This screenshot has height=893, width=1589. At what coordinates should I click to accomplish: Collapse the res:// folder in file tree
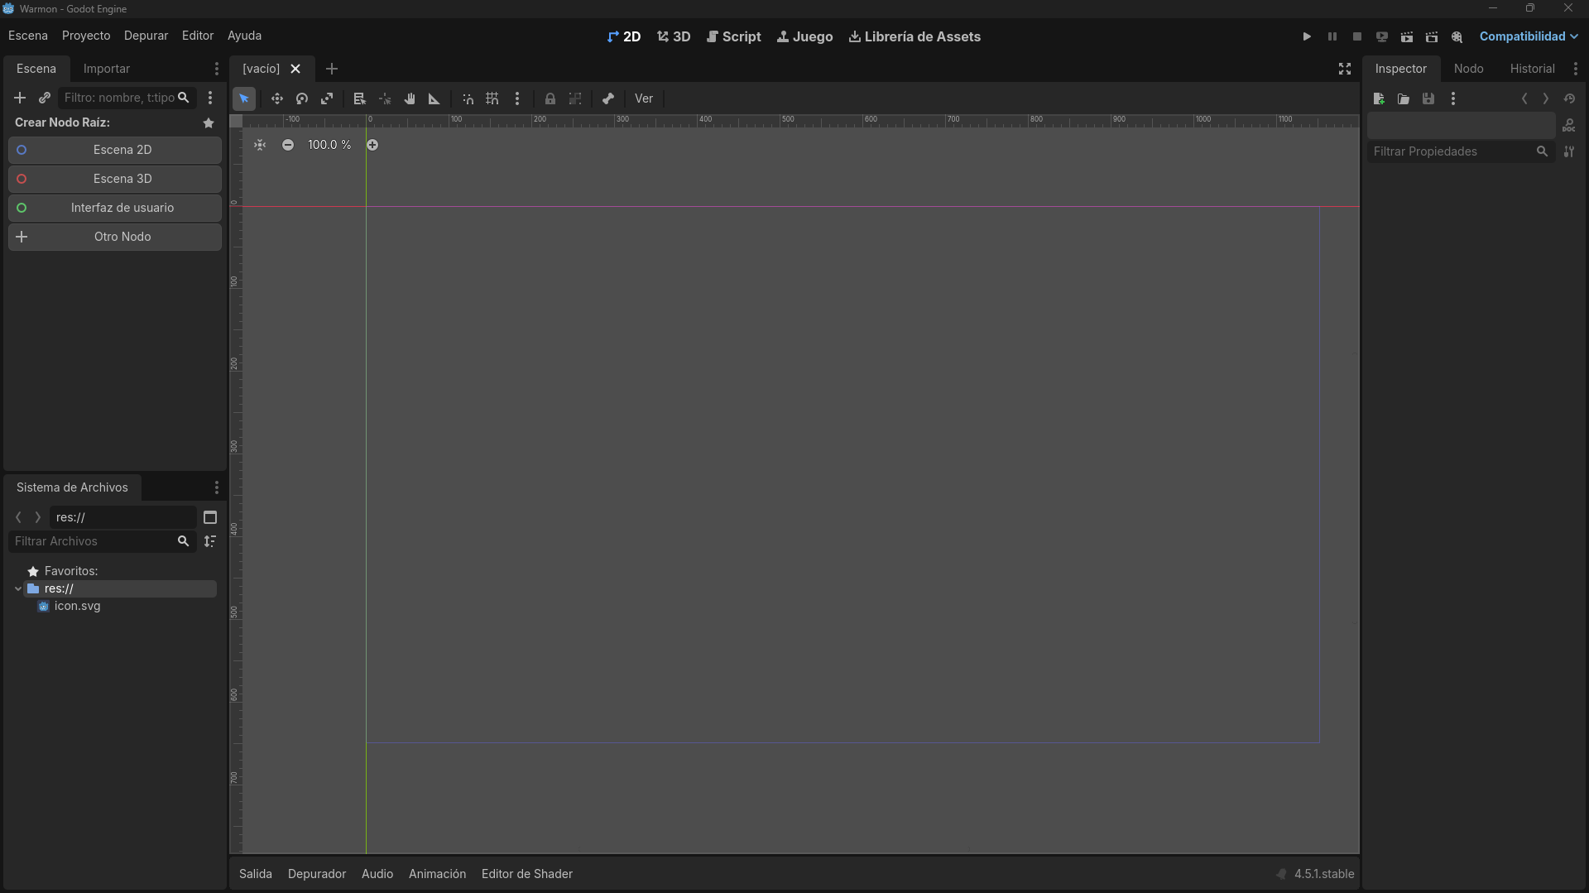click(18, 588)
